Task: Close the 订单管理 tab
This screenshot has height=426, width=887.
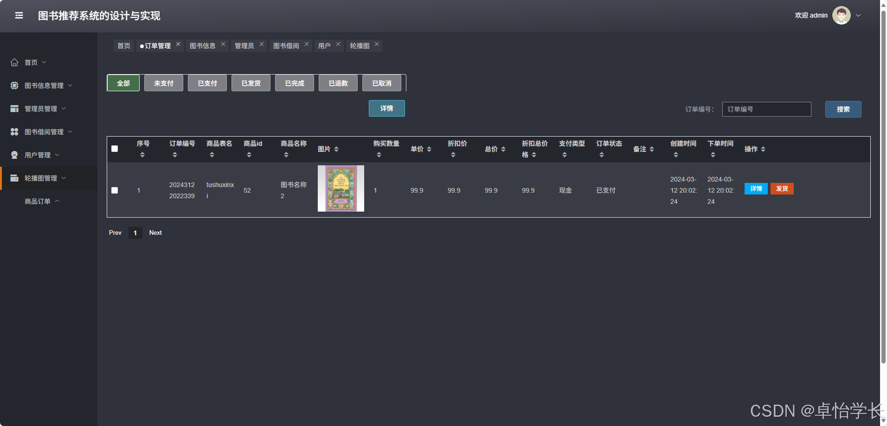Action: [178, 44]
